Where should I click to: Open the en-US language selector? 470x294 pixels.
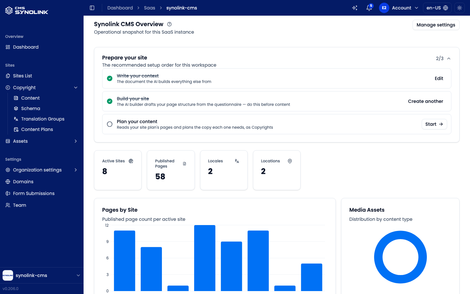(437, 8)
